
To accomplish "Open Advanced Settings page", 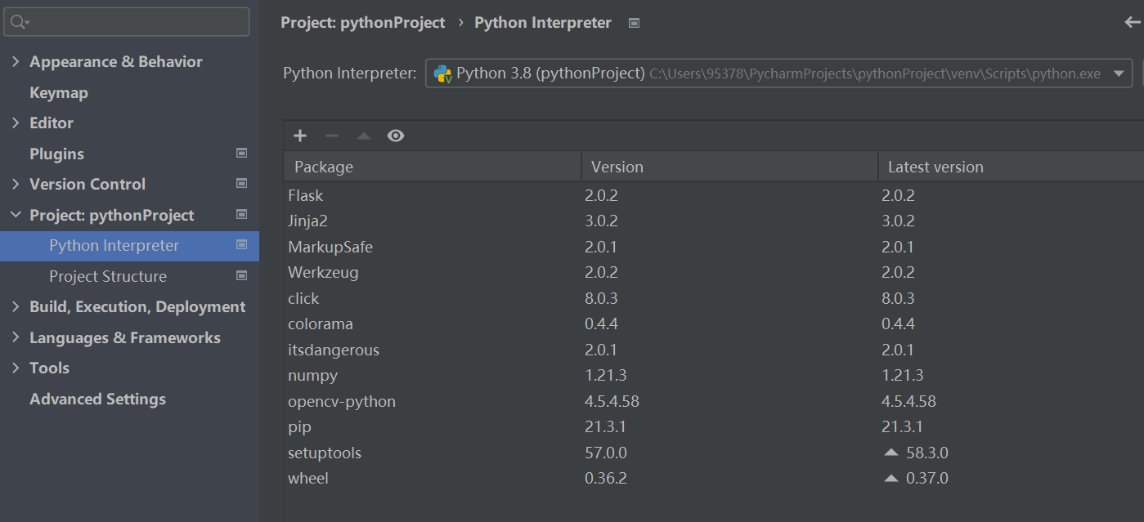I will pyautogui.click(x=97, y=399).
